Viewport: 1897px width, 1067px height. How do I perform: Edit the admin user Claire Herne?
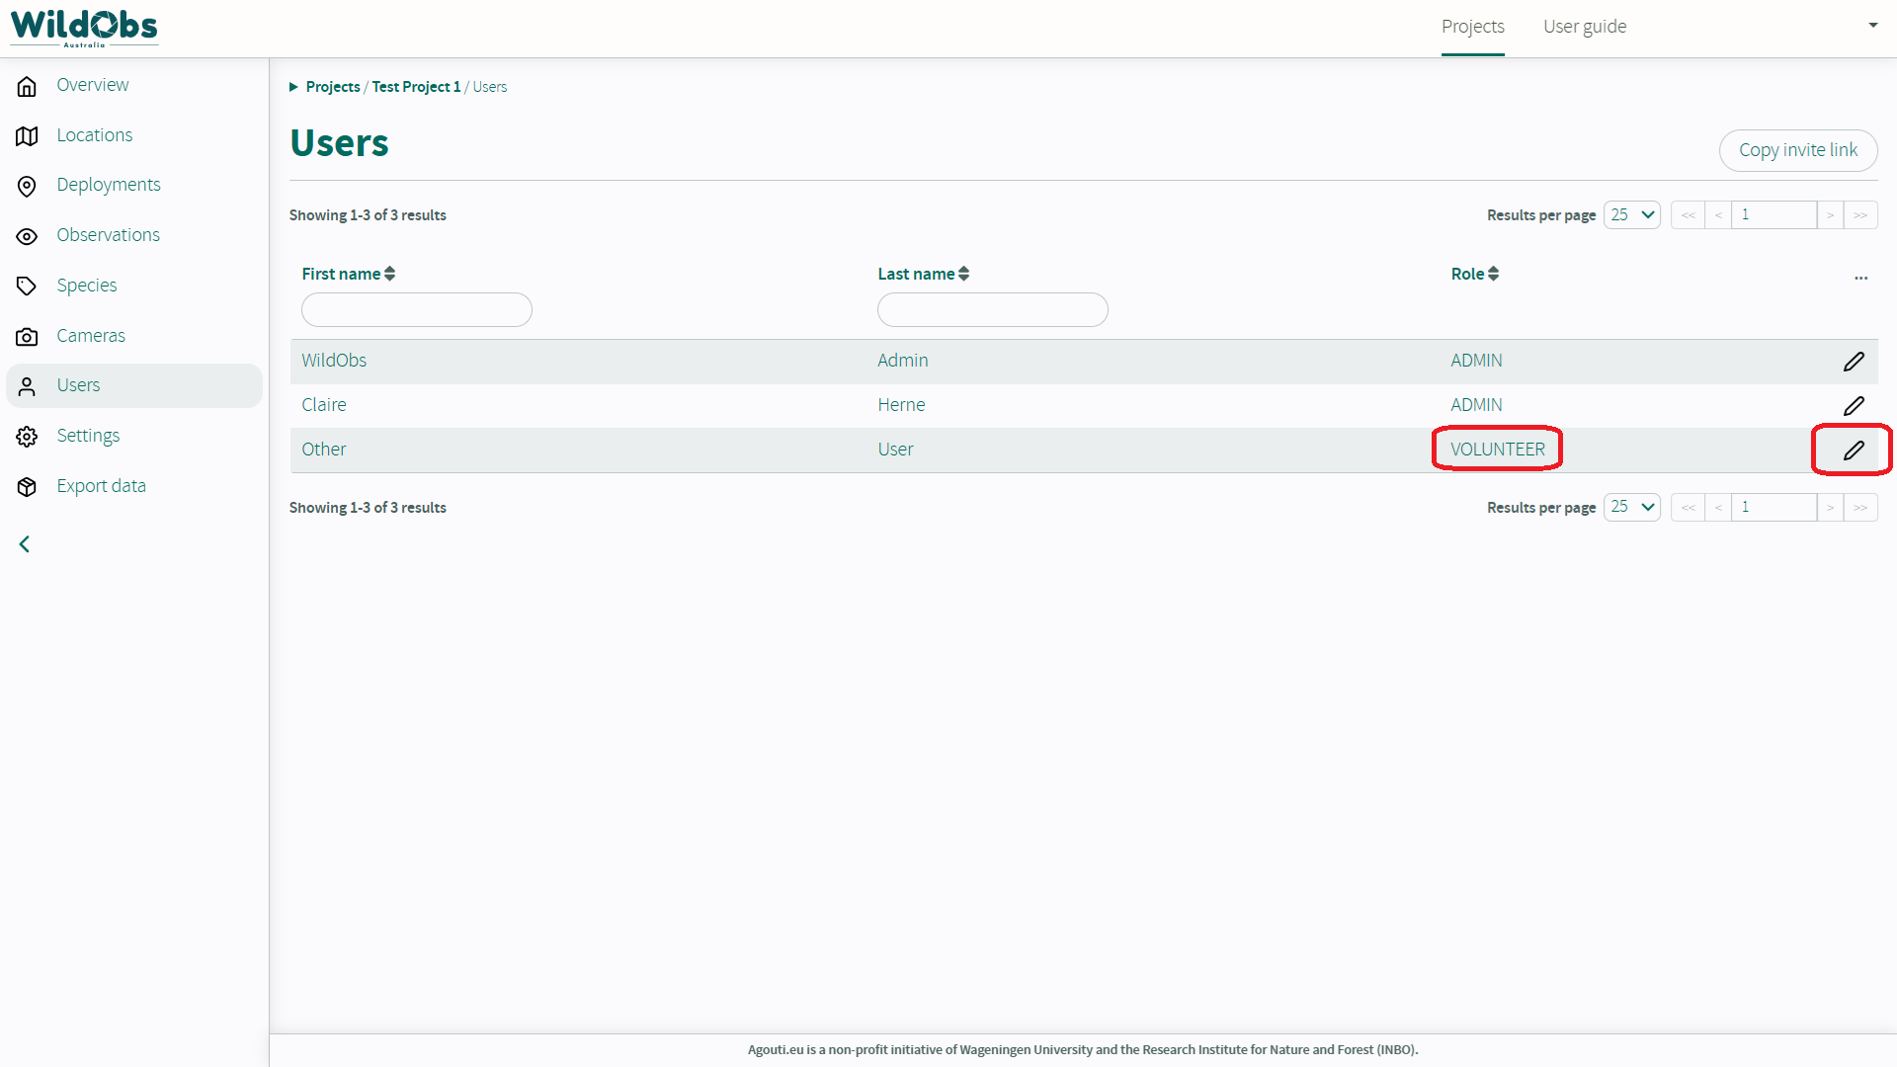tap(1854, 405)
